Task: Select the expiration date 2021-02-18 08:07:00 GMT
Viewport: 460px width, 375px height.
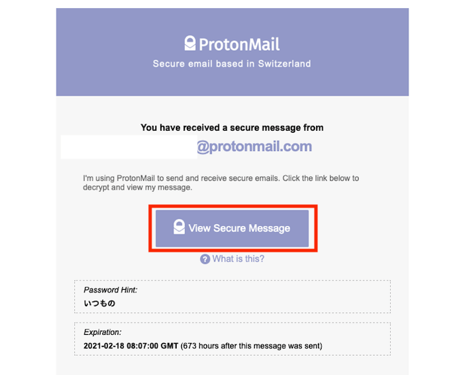Action: tap(131, 346)
